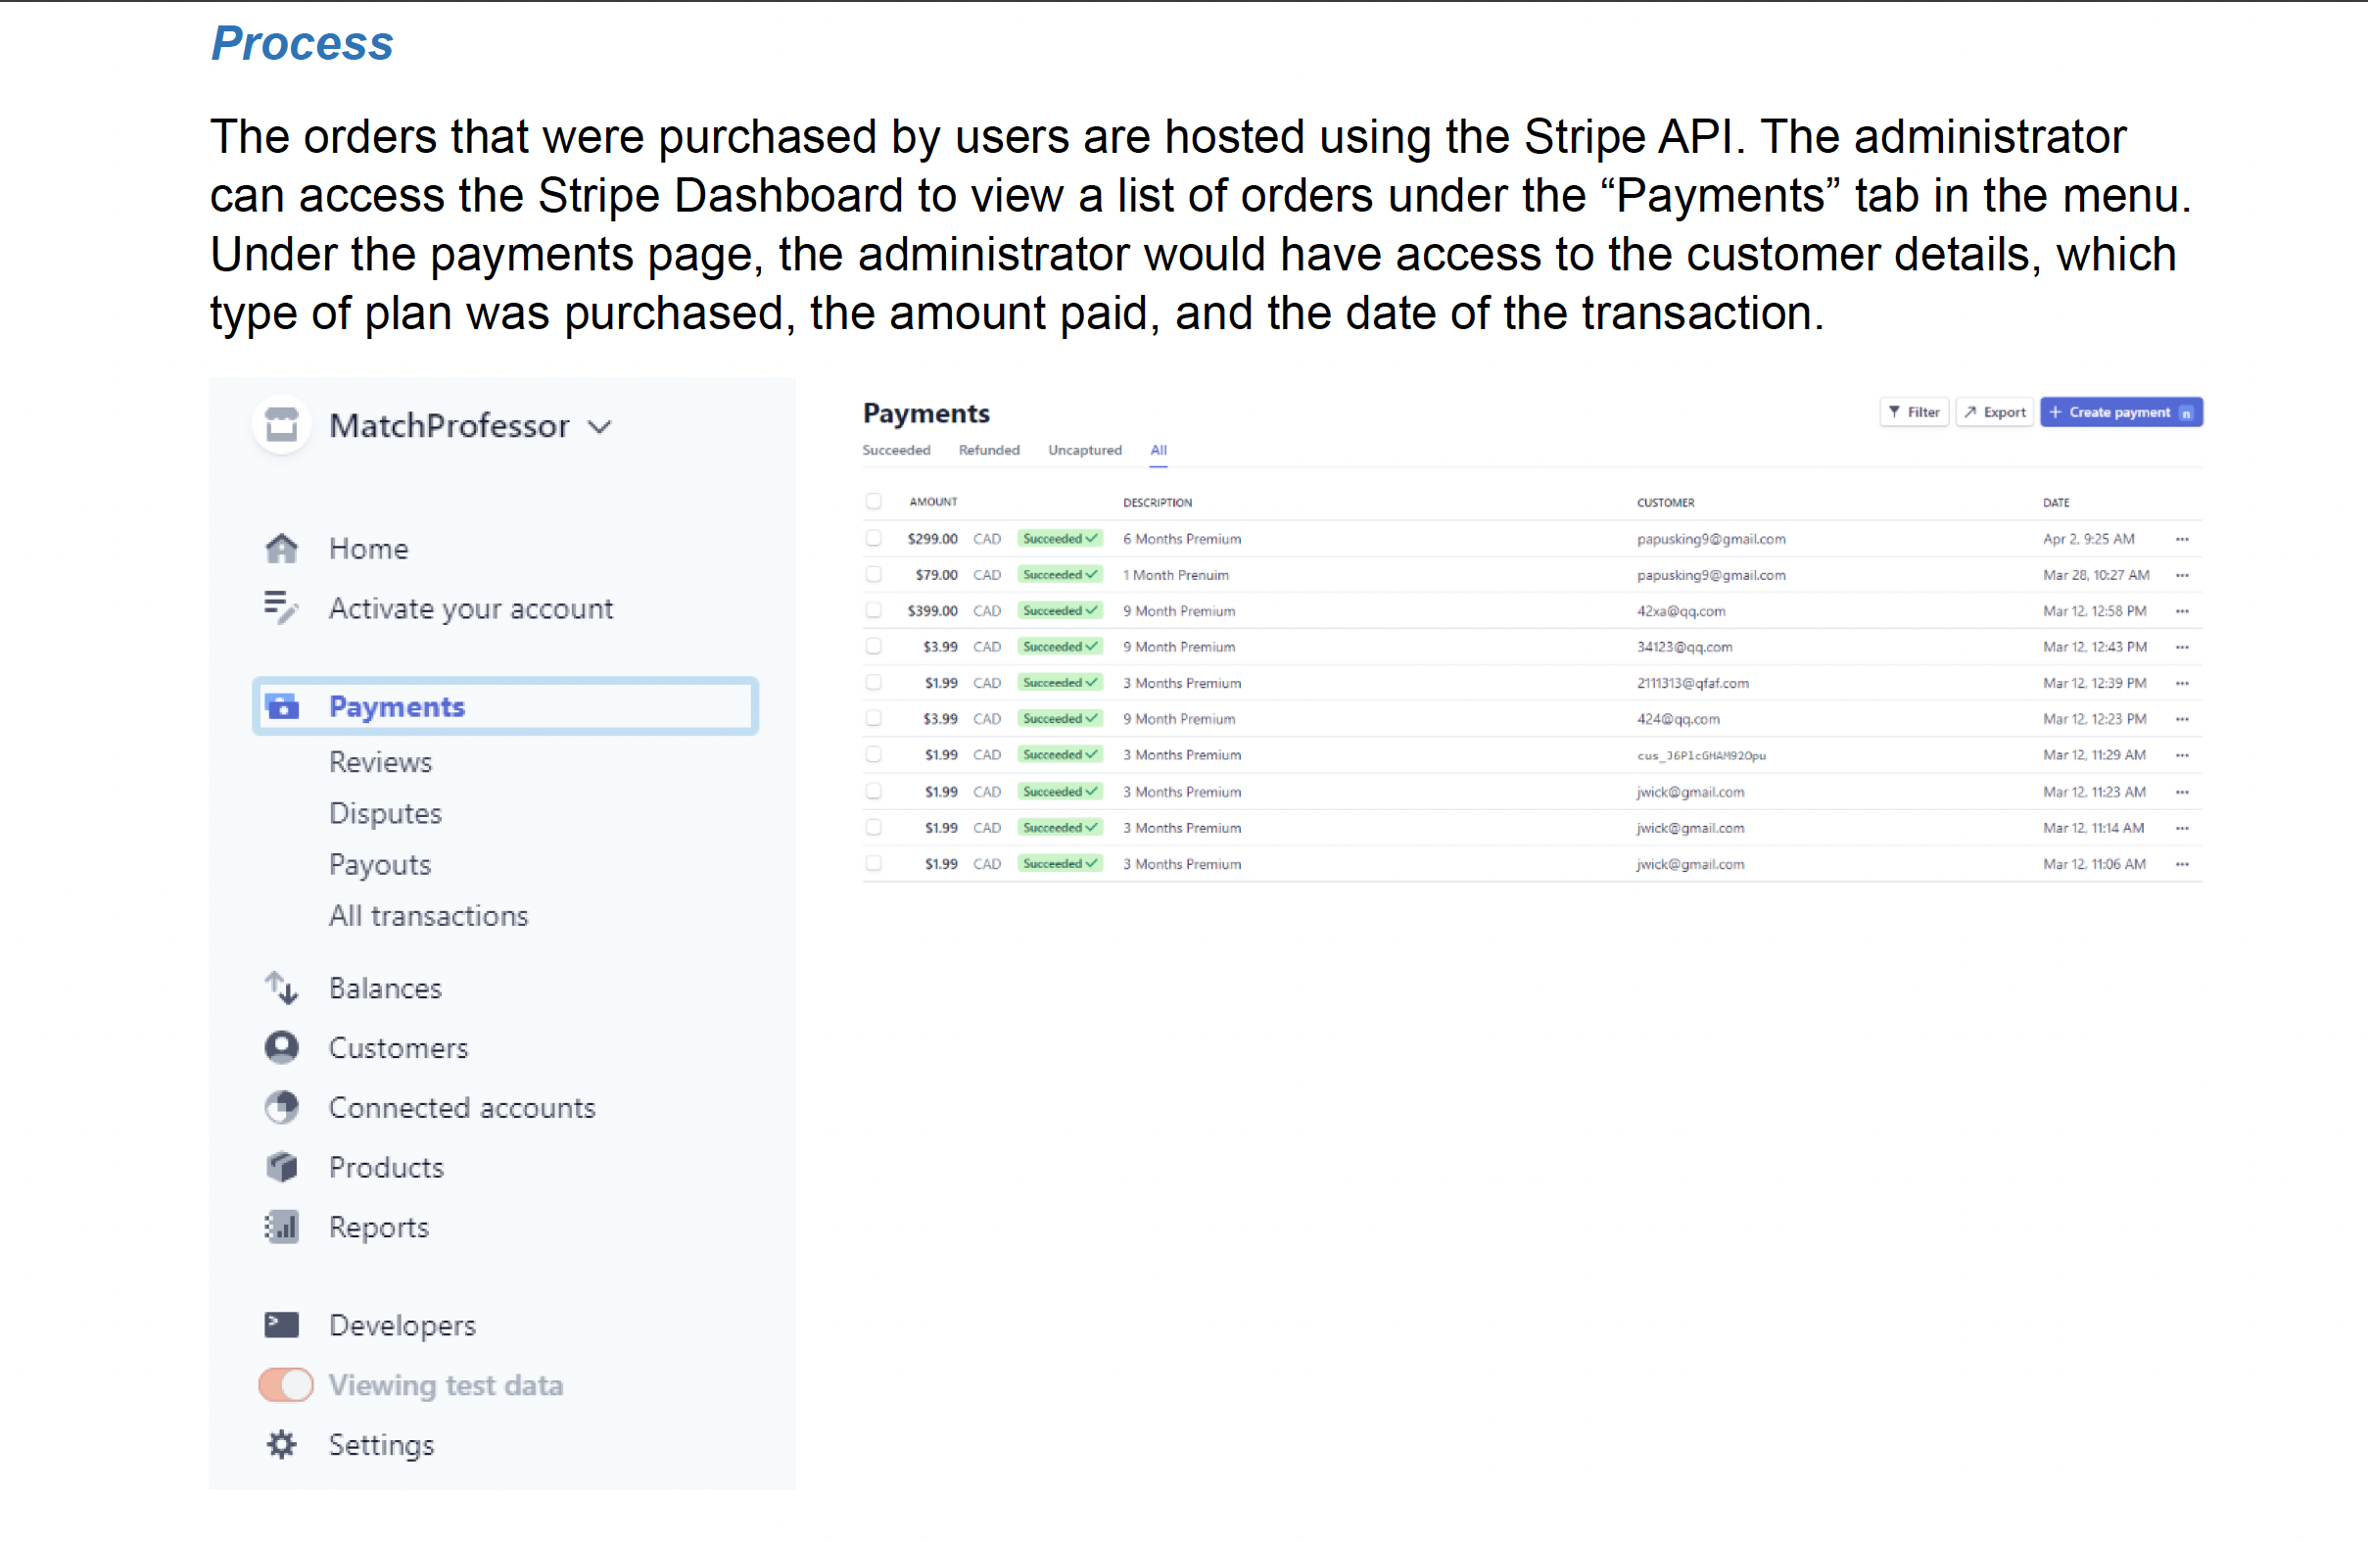Viewport: 2368px width, 1542px height.
Task: Open the Filter options for payments
Action: pyautogui.click(x=1914, y=412)
